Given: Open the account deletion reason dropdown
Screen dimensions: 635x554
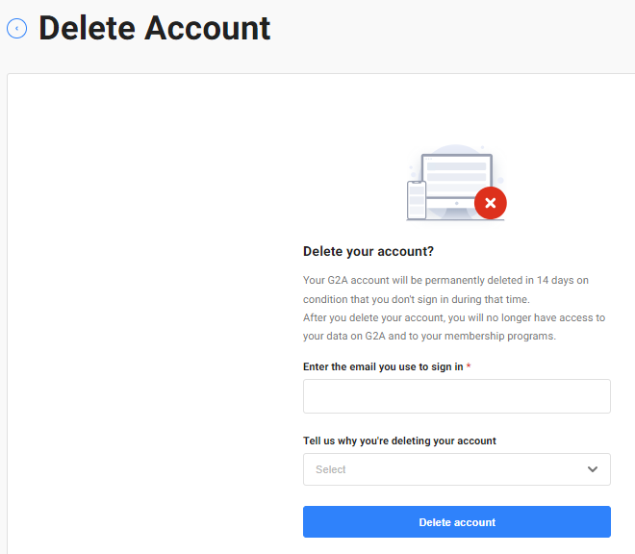Looking at the screenshot, I should coord(456,469).
